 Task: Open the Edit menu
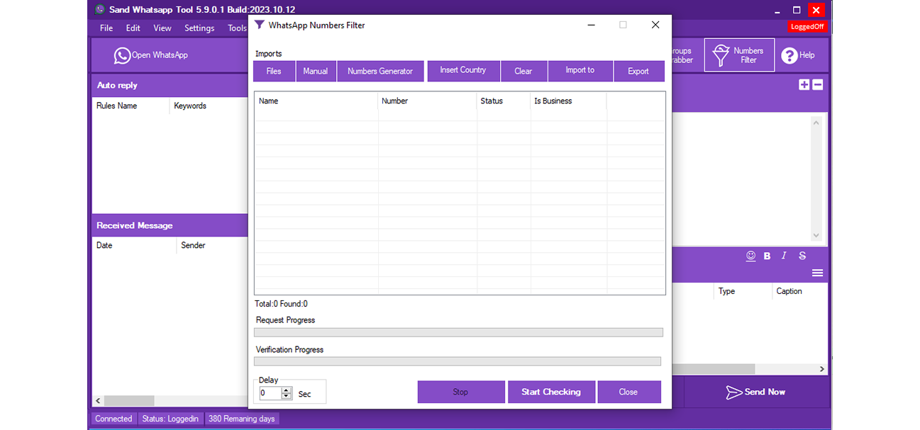pyautogui.click(x=133, y=28)
